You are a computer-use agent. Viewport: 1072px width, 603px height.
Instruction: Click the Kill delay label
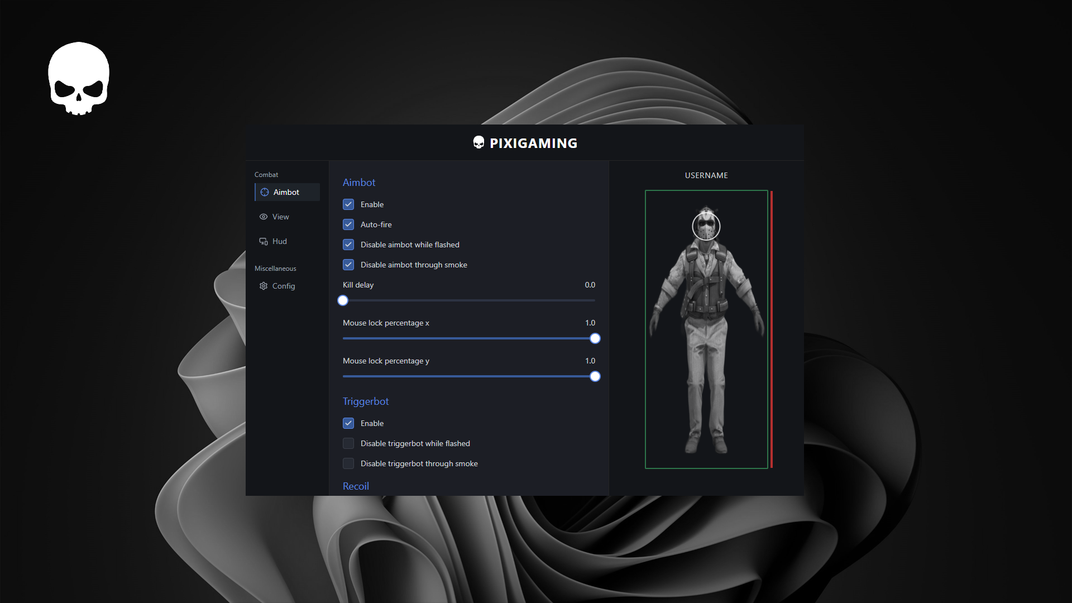tap(358, 285)
